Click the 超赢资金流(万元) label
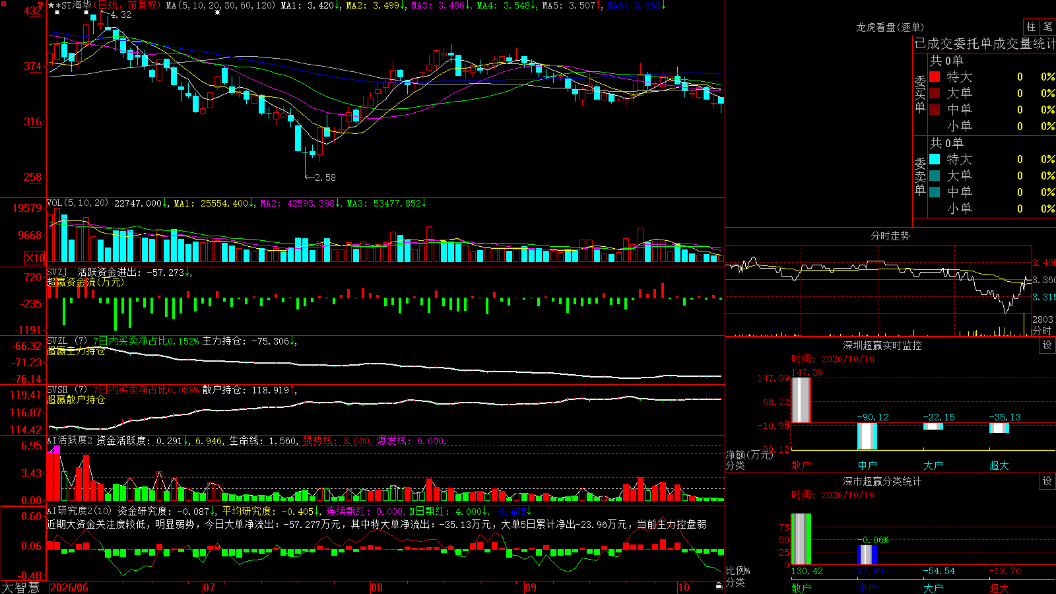1056x594 pixels. tap(85, 282)
